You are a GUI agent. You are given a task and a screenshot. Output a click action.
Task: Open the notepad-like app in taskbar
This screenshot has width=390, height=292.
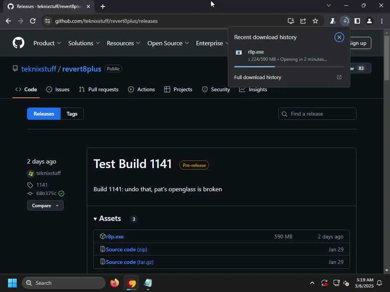[148, 283]
